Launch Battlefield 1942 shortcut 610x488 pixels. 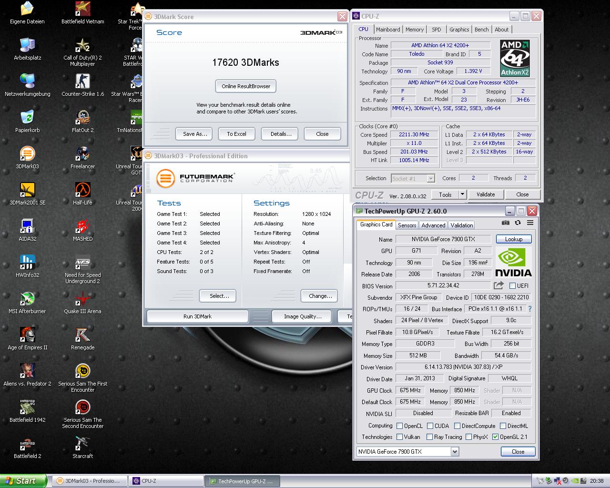28,412
